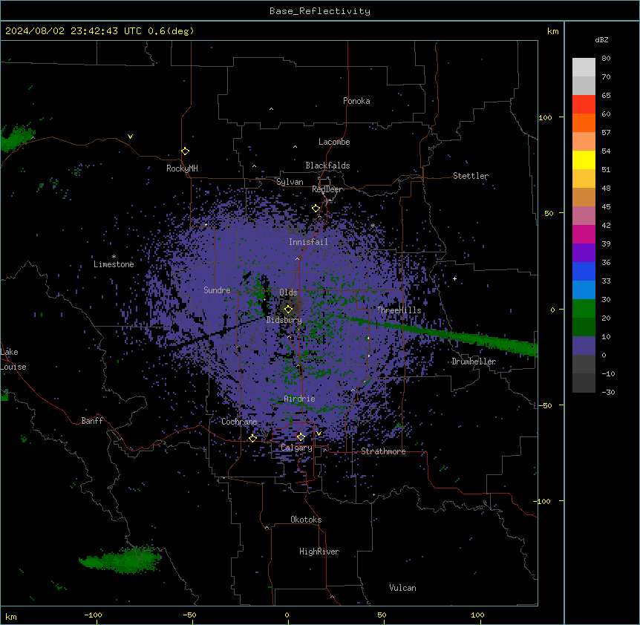This screenshot has width=640, height=625.
Task: Select the dark gray -30 to -10 swatch
Action: pos(584,383)
